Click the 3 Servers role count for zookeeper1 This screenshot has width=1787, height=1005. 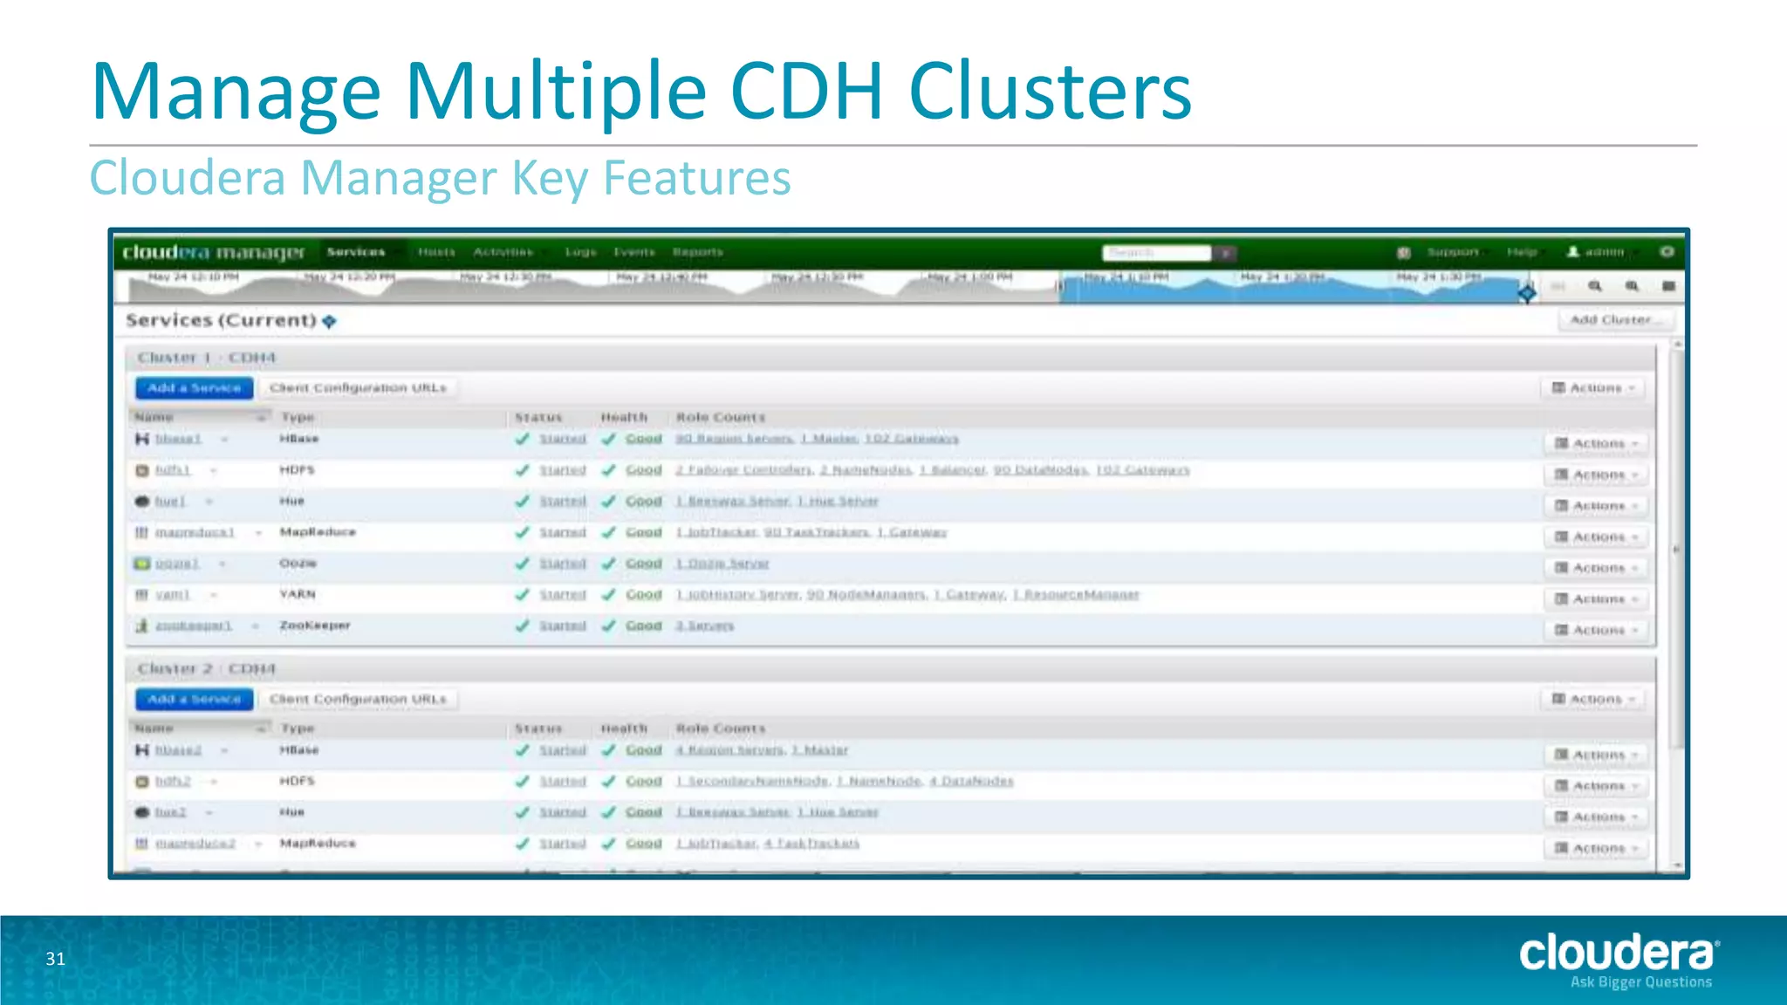(x=704, y=626)
